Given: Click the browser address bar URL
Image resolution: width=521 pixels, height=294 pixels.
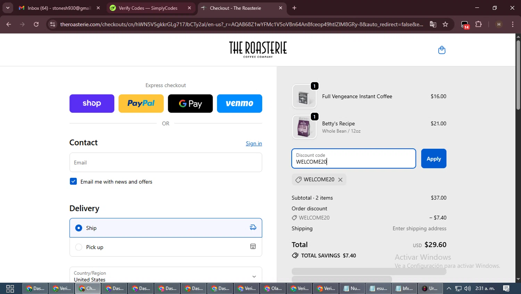Looking at the screenshot, I should pyautogui.click(x=241, y=24).
